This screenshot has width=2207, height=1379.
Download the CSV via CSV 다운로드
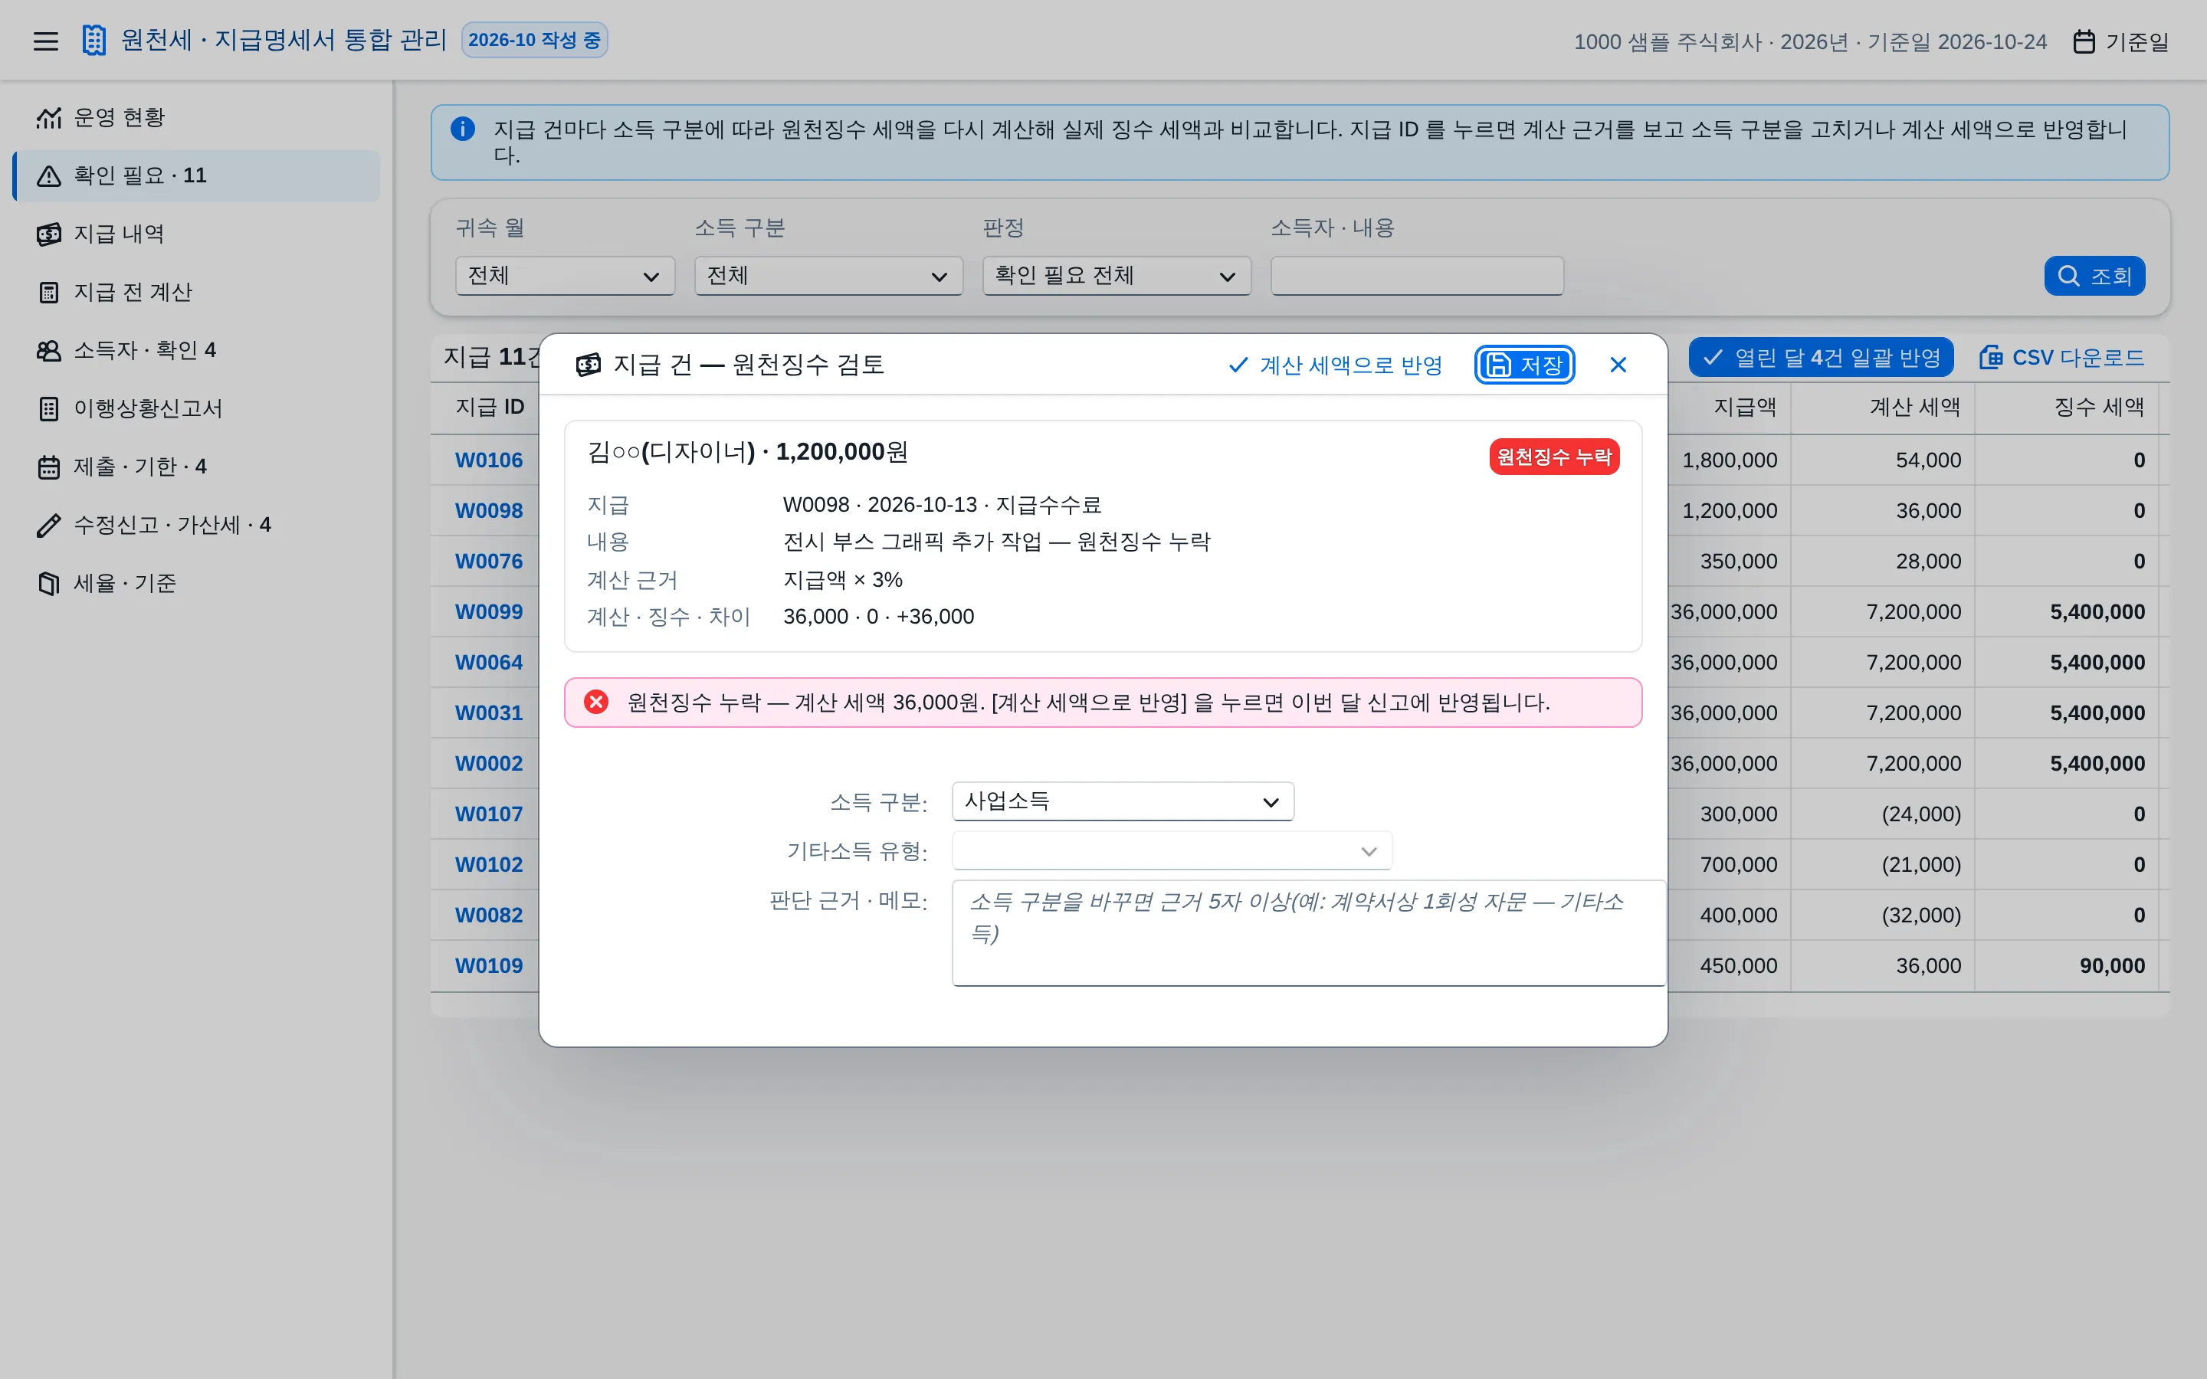tap(2062, 358)
